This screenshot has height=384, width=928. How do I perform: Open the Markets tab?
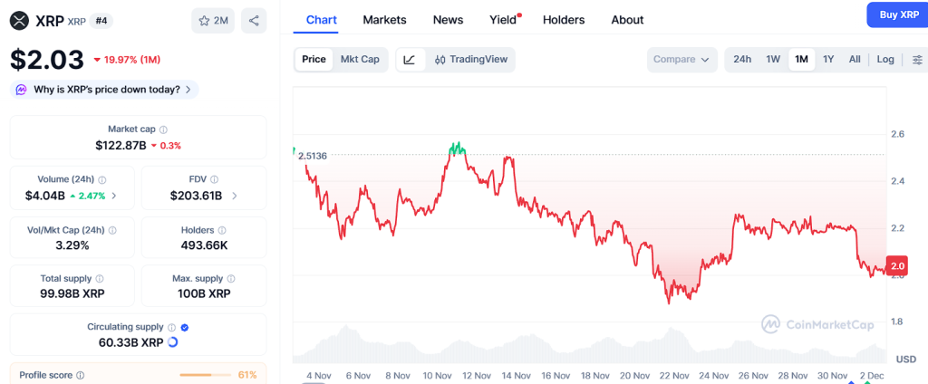(x=384, y=20)
